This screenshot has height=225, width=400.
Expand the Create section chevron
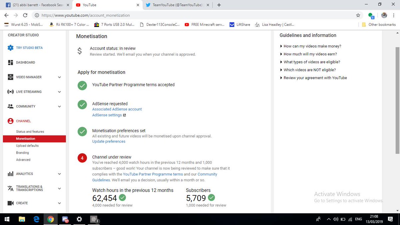[59, 203]
